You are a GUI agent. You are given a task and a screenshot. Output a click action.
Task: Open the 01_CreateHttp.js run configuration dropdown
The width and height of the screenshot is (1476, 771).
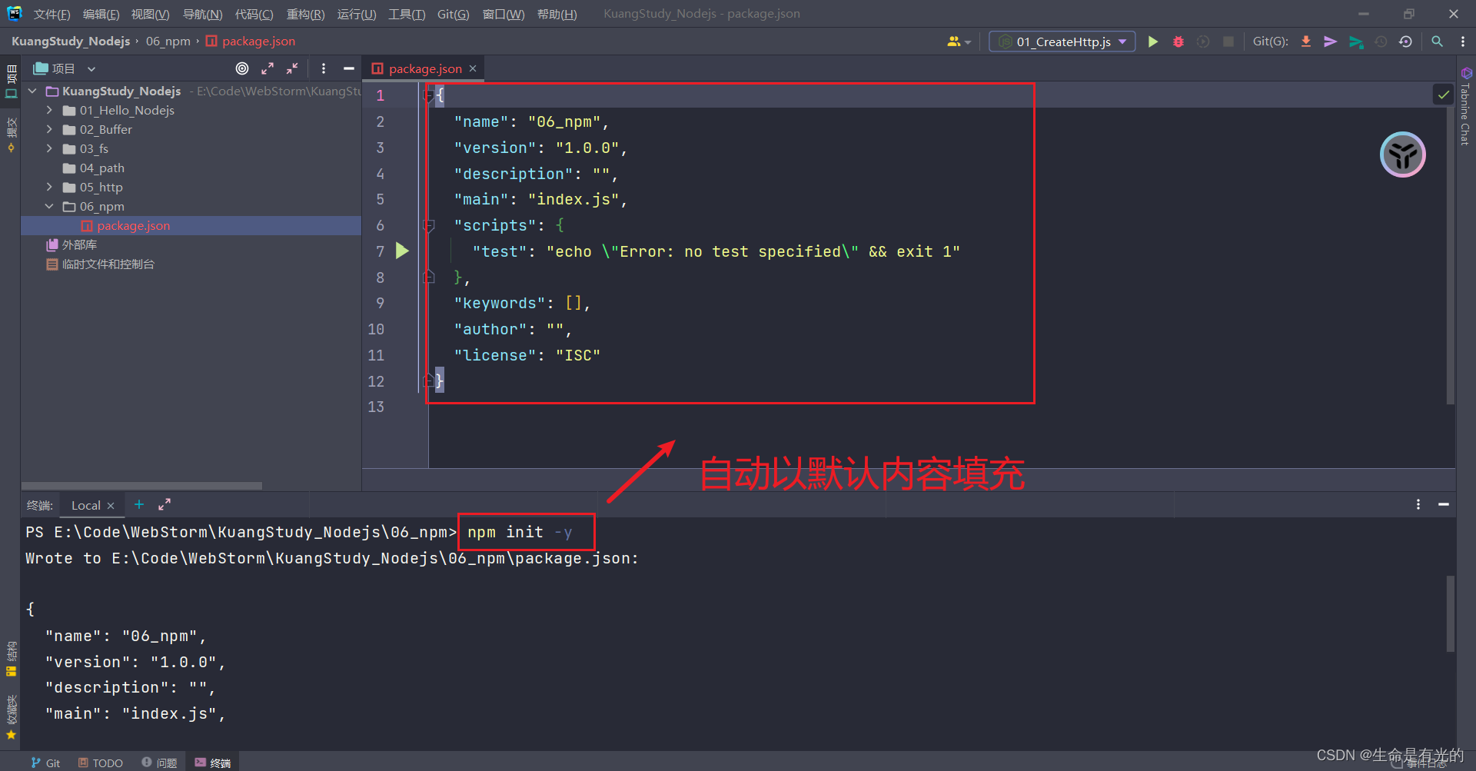pos(1062,42)
